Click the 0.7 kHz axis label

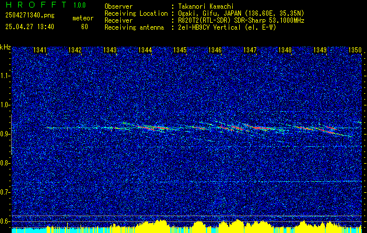click(5, 192)
